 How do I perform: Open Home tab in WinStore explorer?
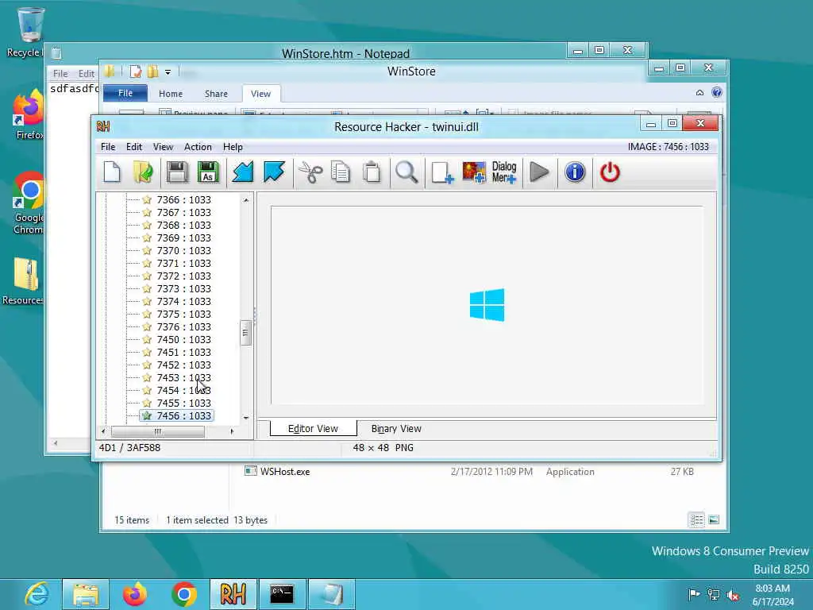pos(171,94)
